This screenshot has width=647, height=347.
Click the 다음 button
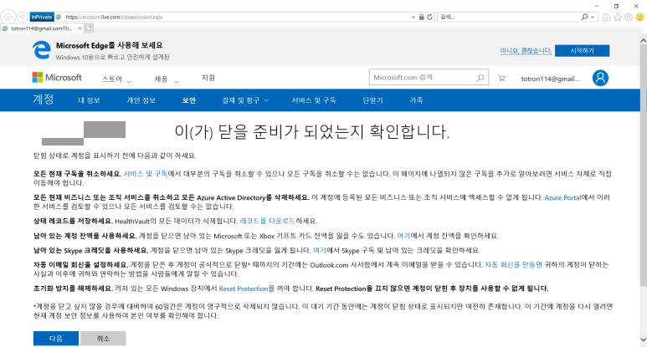[56, 339]
